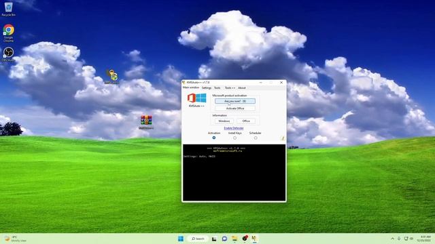The width and height of the screenshot is (435, 244).
Task: Open the Recycle Bin desktop icon
Action: coord(8,9)
